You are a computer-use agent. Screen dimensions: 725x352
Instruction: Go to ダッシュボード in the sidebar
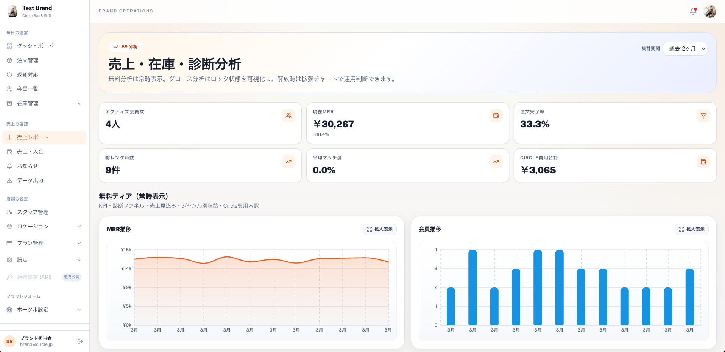[44, 46]
